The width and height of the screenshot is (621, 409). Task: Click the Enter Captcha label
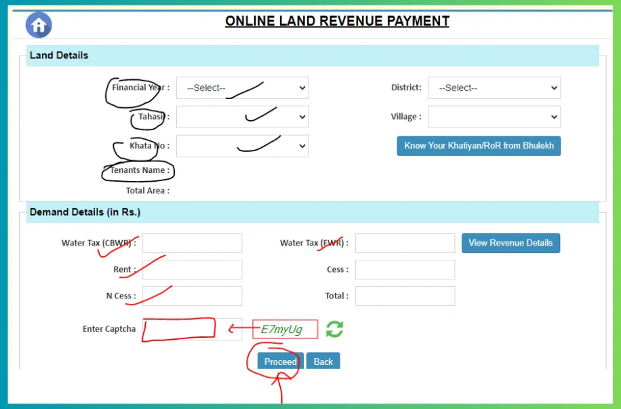click(x=109, y=329)
